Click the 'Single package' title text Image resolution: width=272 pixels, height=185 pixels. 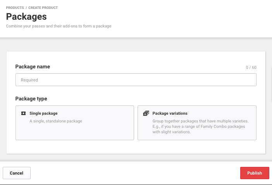point(43,113)
